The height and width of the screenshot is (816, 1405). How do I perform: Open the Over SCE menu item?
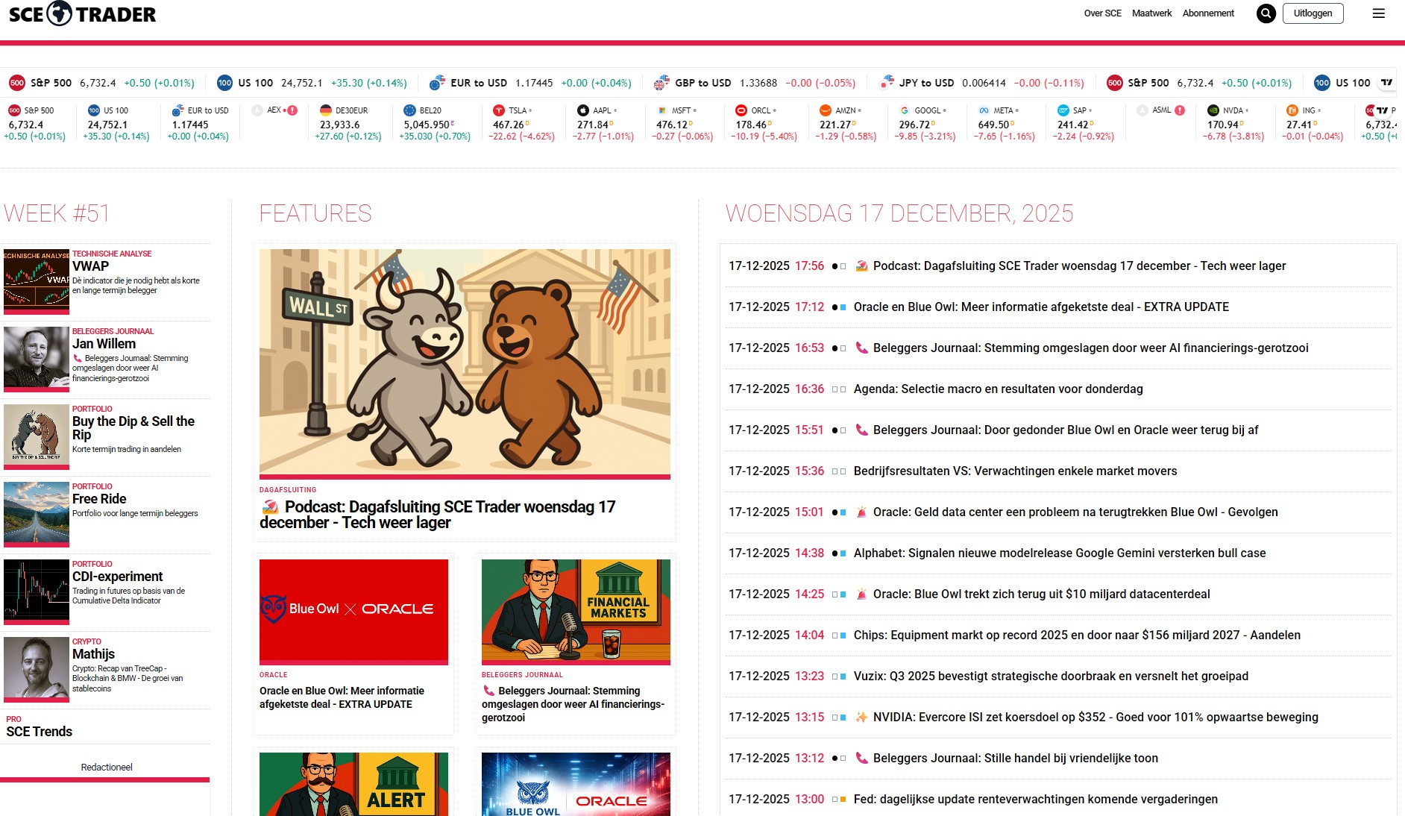click(x=1102, y=13)
